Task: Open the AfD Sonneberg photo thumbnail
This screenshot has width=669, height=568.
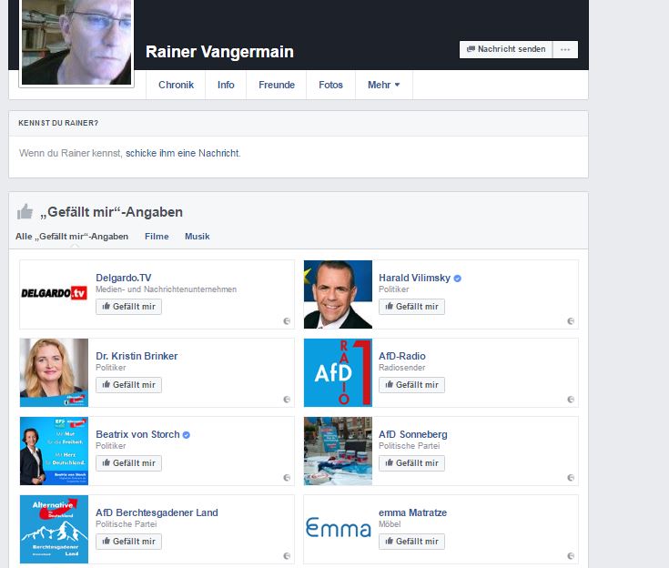Action: pos(338,451)
